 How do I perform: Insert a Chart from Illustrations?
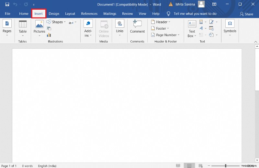point(49,35)
